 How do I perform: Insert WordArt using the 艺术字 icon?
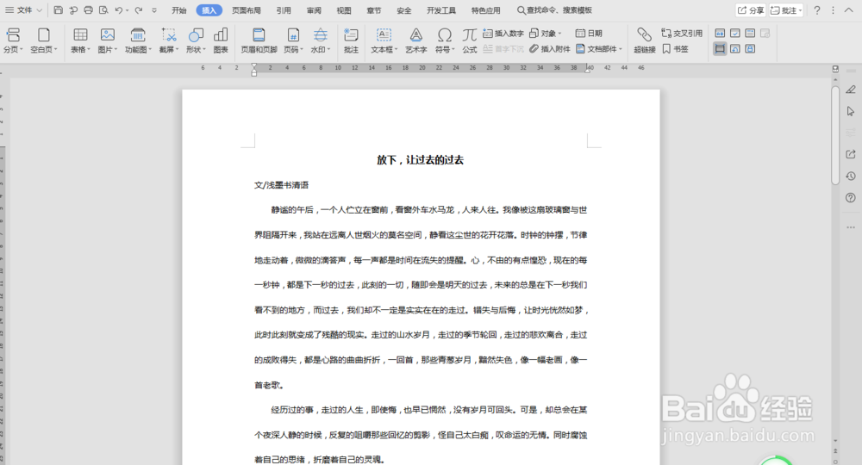tap(416, 40)
